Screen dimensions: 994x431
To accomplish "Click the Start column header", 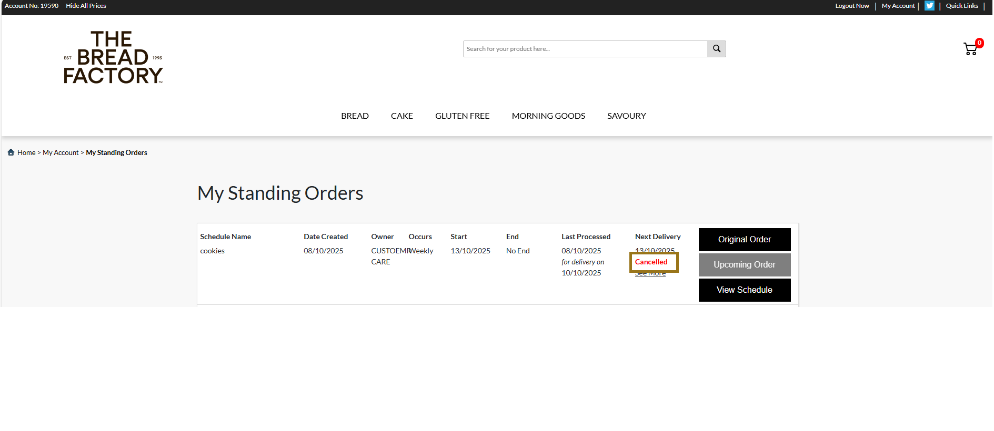I will (458, 237).
